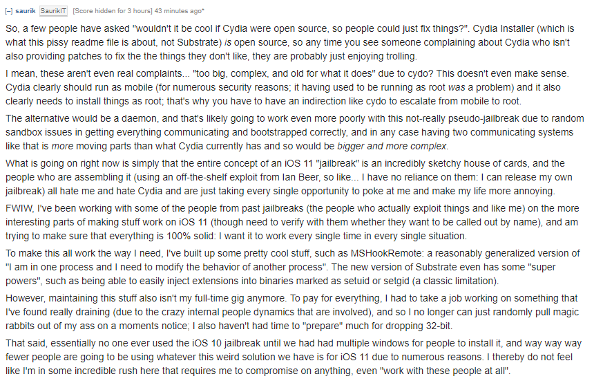Click the paragraph starting 'I mean, these aren't'
The width and height of the screenshot is (603, 381).
pos(287,87)
